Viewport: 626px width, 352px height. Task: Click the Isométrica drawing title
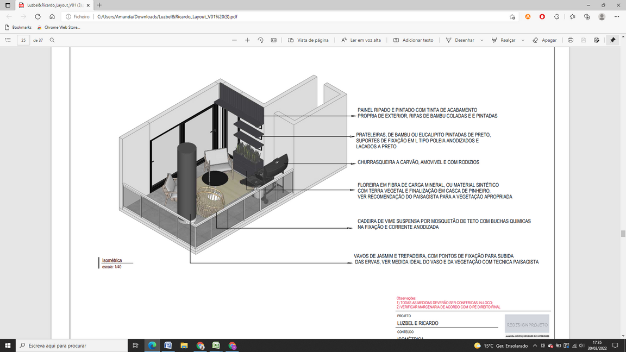(x=112, y=260)
